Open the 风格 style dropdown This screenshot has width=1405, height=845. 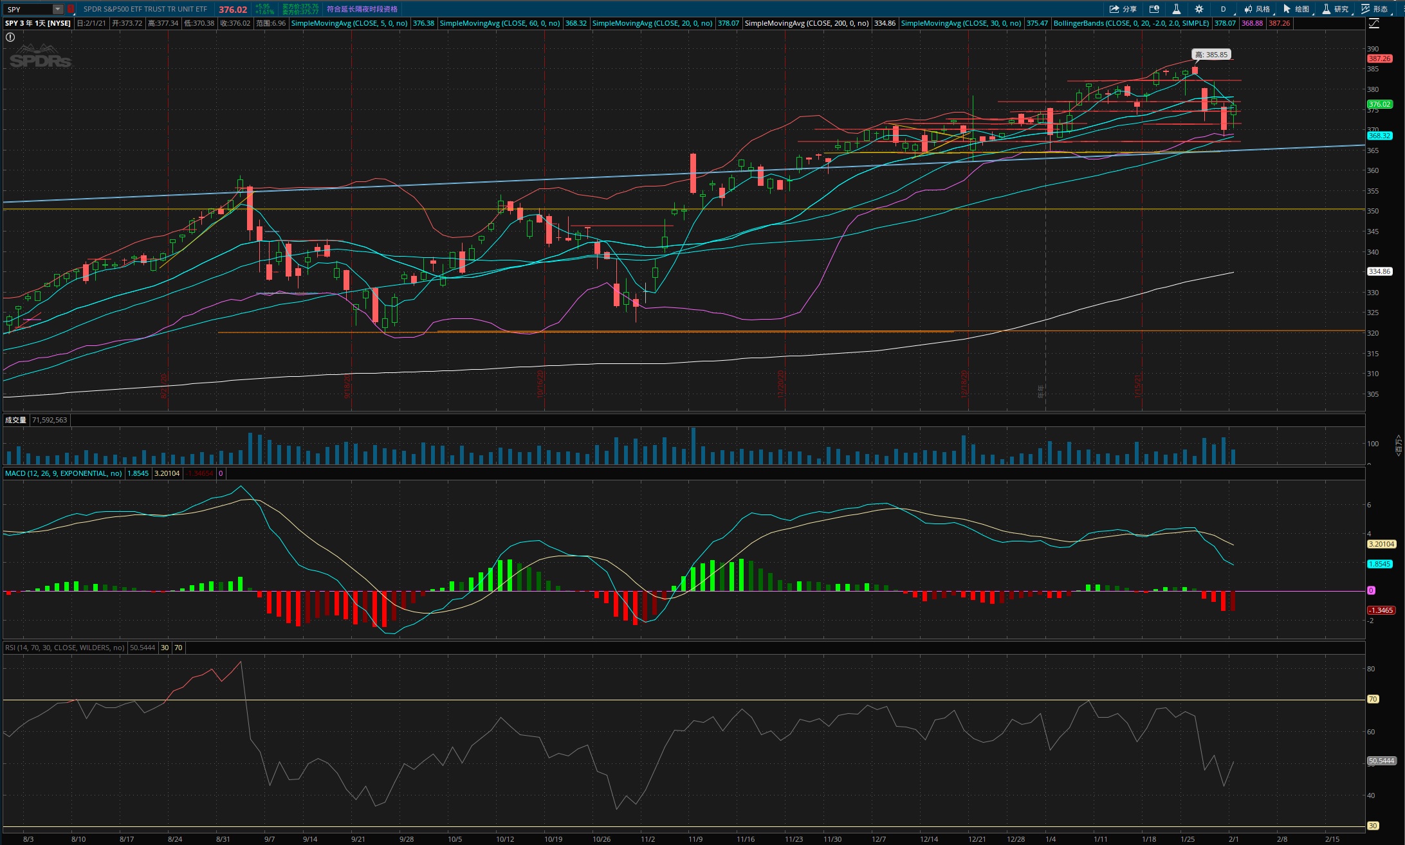[x=1257, y=9]
